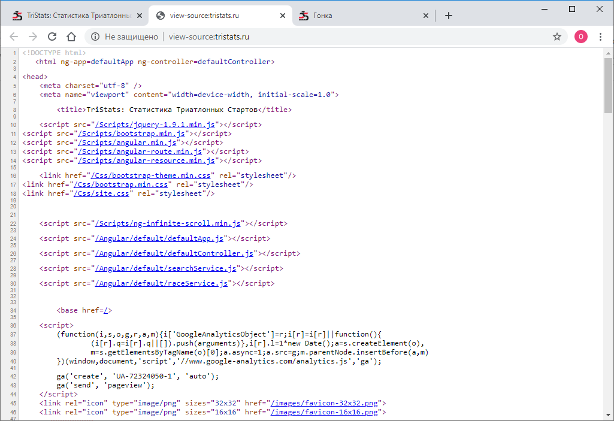Click the scrollbar up arrow
614x421 pixels.
(608, 53)
